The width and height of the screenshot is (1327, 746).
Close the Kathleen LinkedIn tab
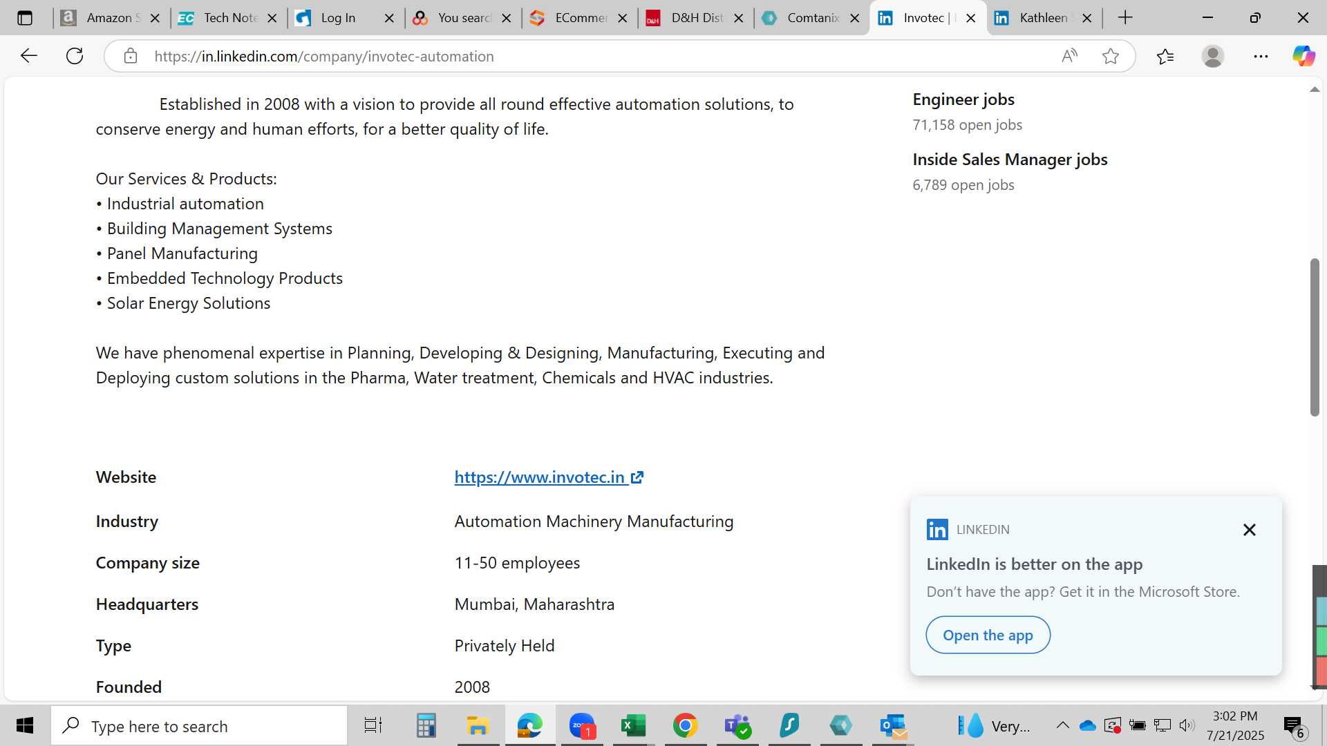pos(1087,18)
